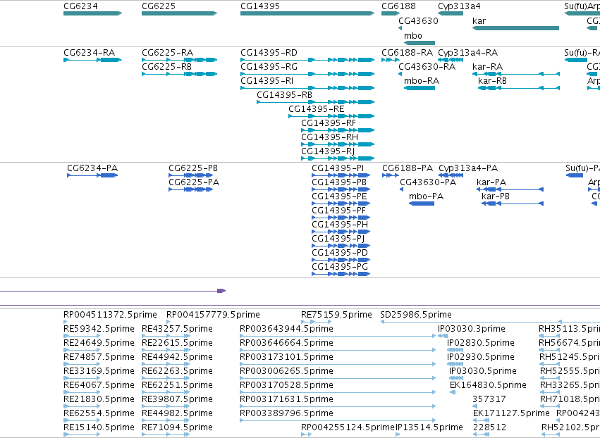Open protein CG43630-PA
Image resolution: width=600 pixels, height=438 pixels.
(x=428, y=182)
